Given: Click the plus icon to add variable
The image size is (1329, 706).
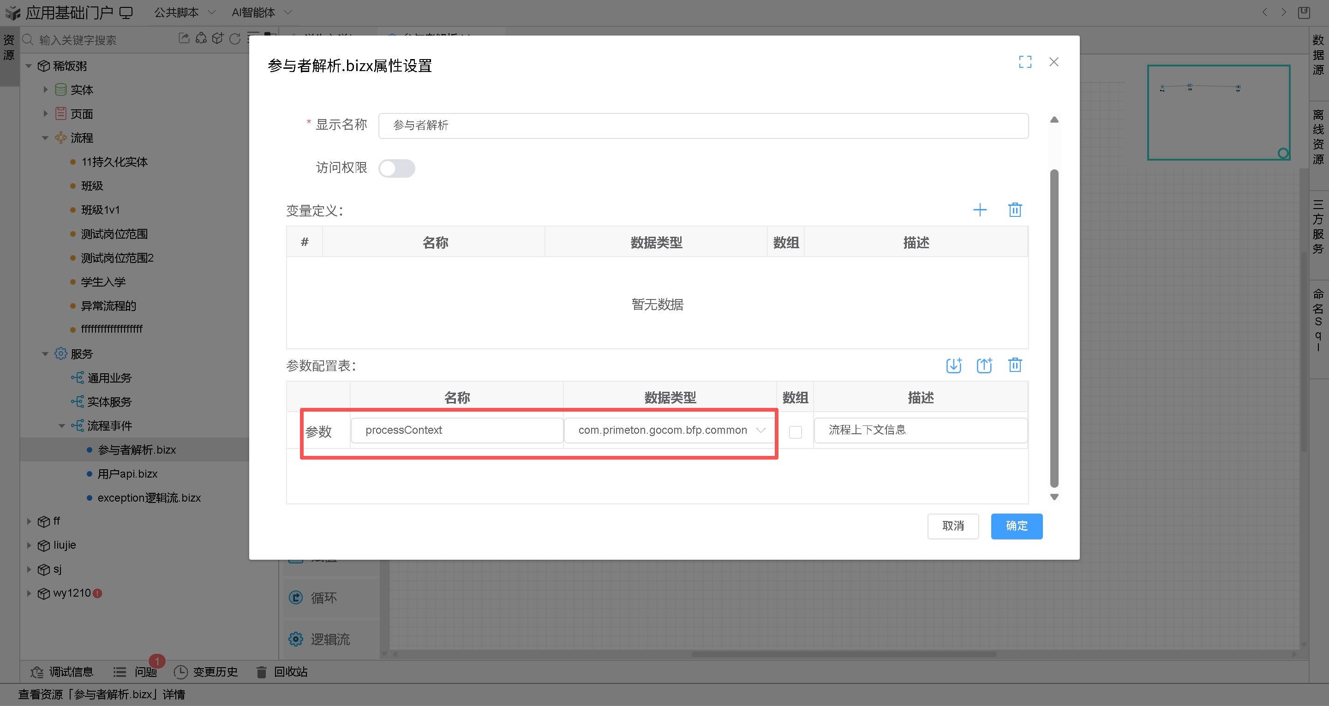Looking at the screenshot, I should pyautogui.click(x=979, y=210).
